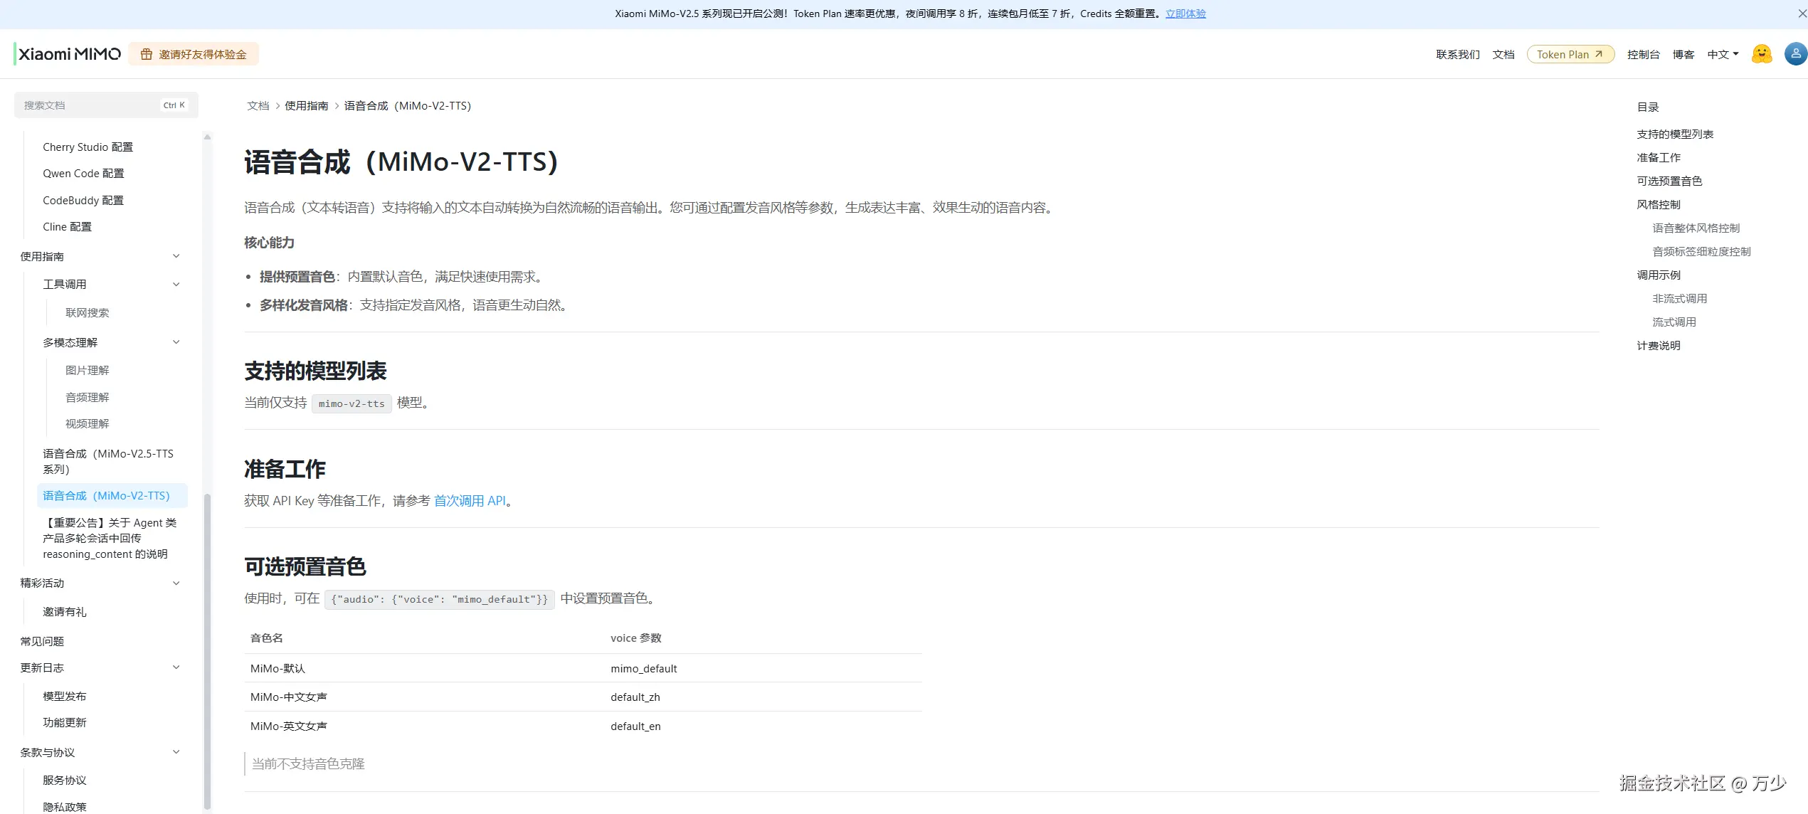This screenshot has height=814, width=1808.
Task: Open 常见问题 in sidebar
Action: [42, 642]
